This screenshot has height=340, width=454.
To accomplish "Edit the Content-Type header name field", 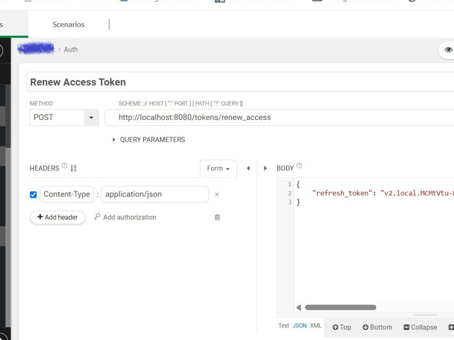I will (x=67, y=194).
